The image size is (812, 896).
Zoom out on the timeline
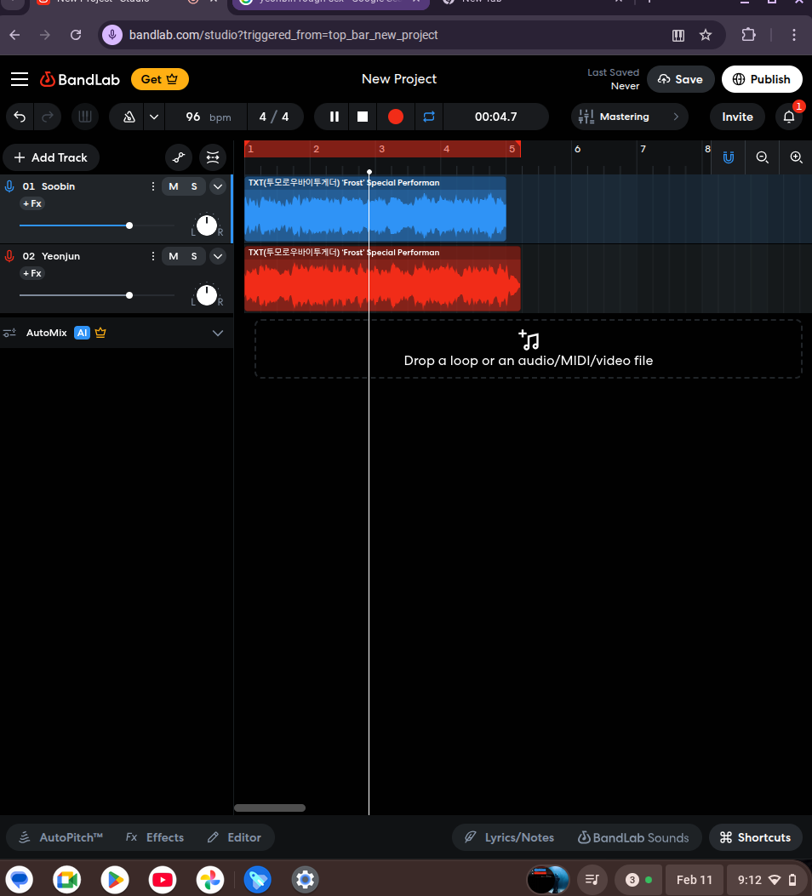pyautogui.click(x=763, y=157)
